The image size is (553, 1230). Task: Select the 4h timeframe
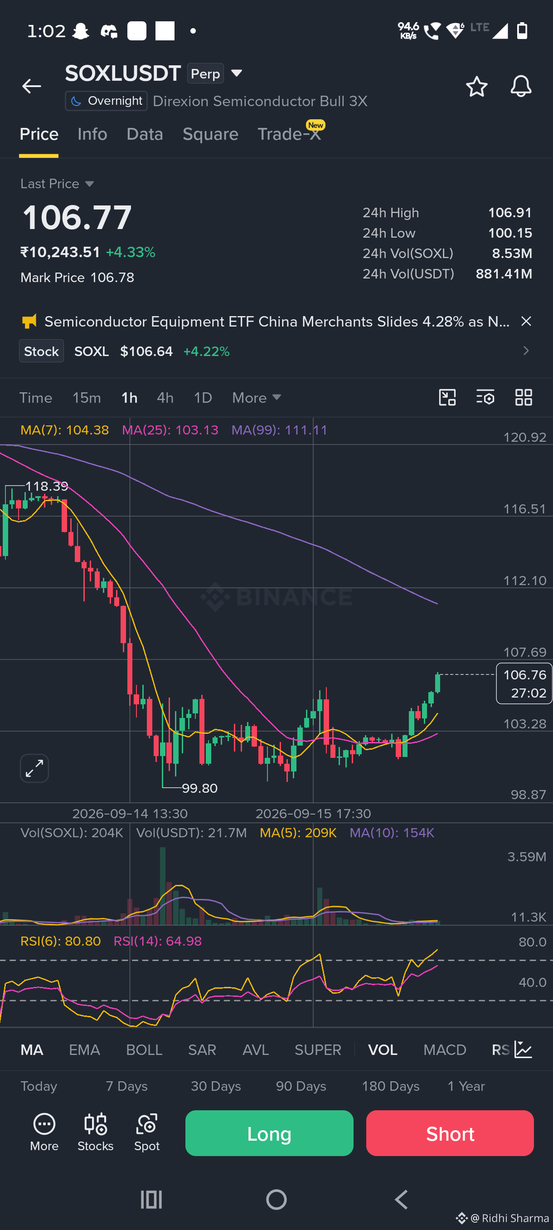pyautogui.click(x=165, y=398)
